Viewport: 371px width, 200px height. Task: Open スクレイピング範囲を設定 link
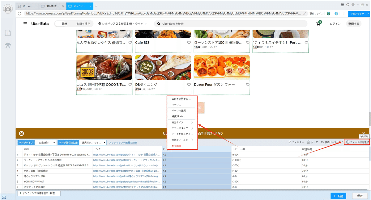point(123,143)
